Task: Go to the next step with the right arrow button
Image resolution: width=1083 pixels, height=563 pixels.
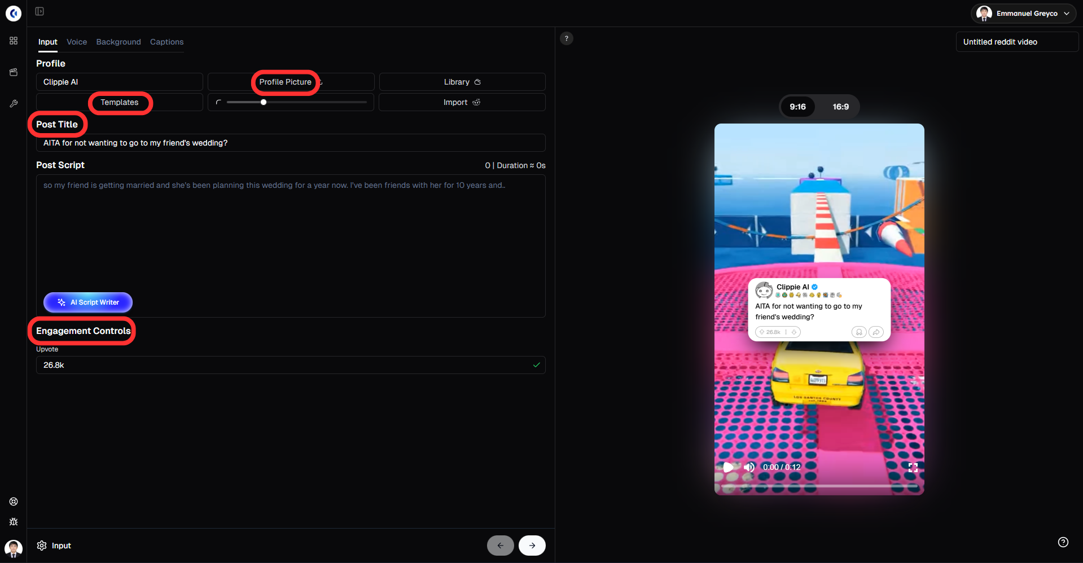Action: tap(532, 546)
